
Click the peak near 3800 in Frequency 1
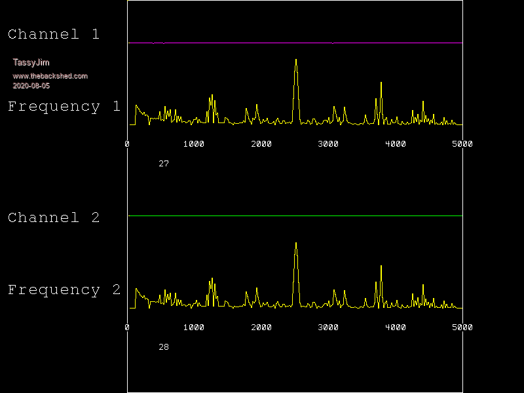(381, 84)
